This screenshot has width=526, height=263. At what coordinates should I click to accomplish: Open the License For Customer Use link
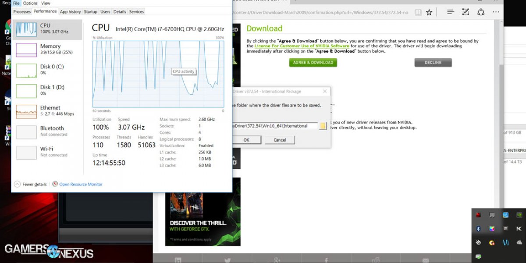tap(303, 46)
